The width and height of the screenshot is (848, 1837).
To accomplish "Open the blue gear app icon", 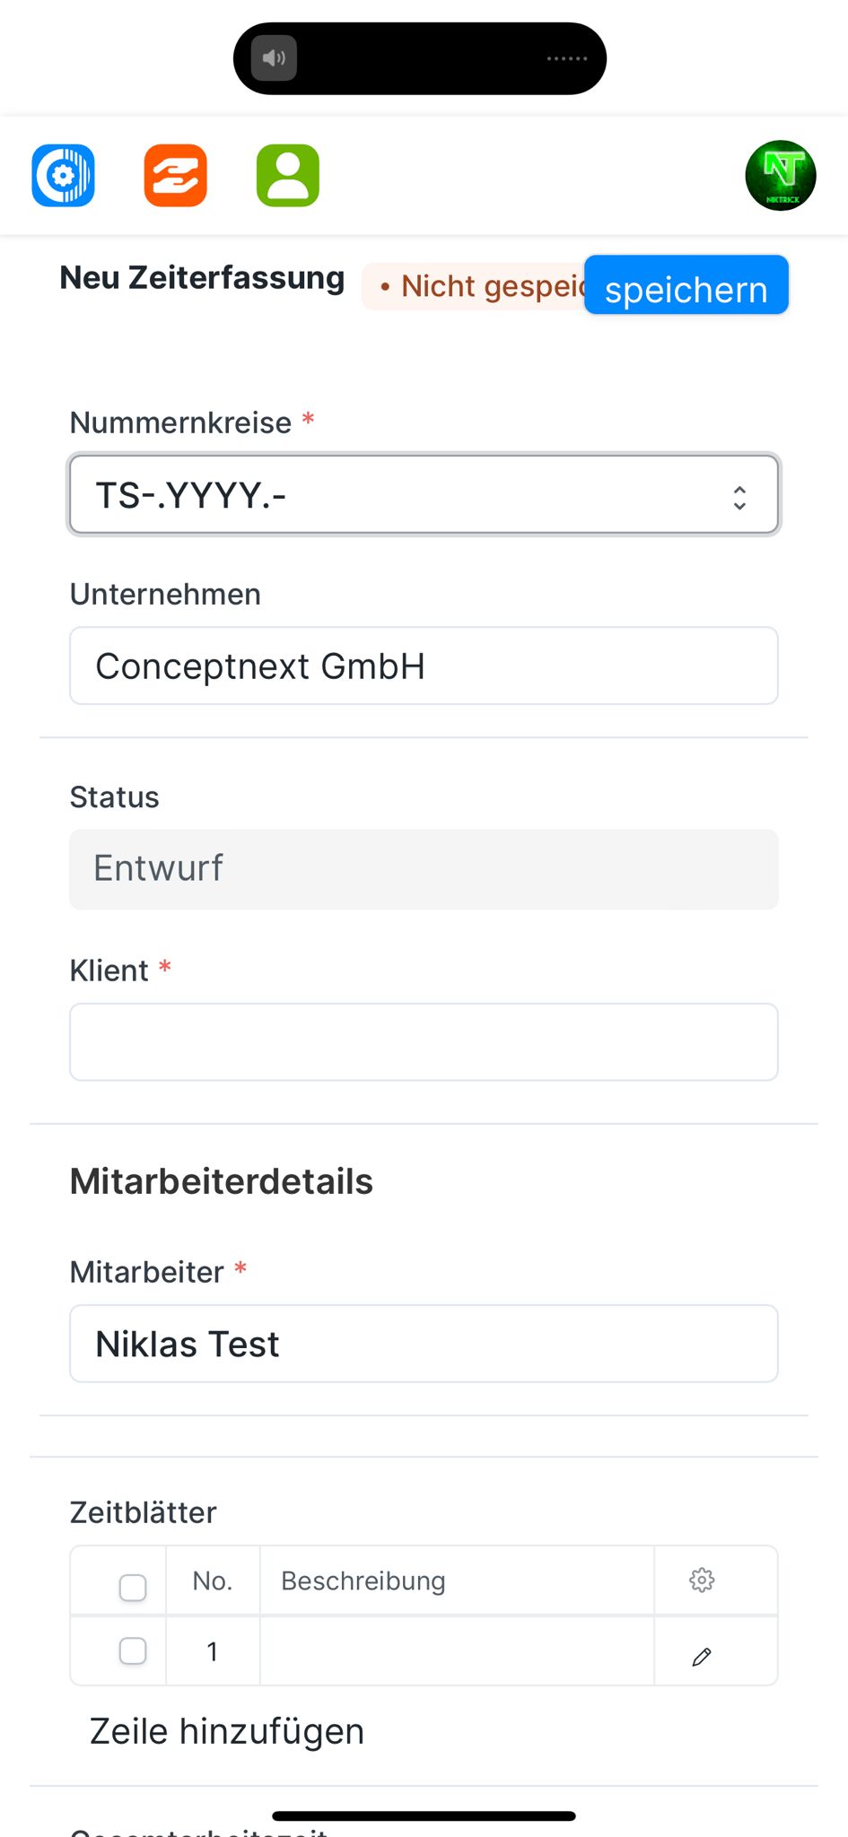I will tap(64, 175).
